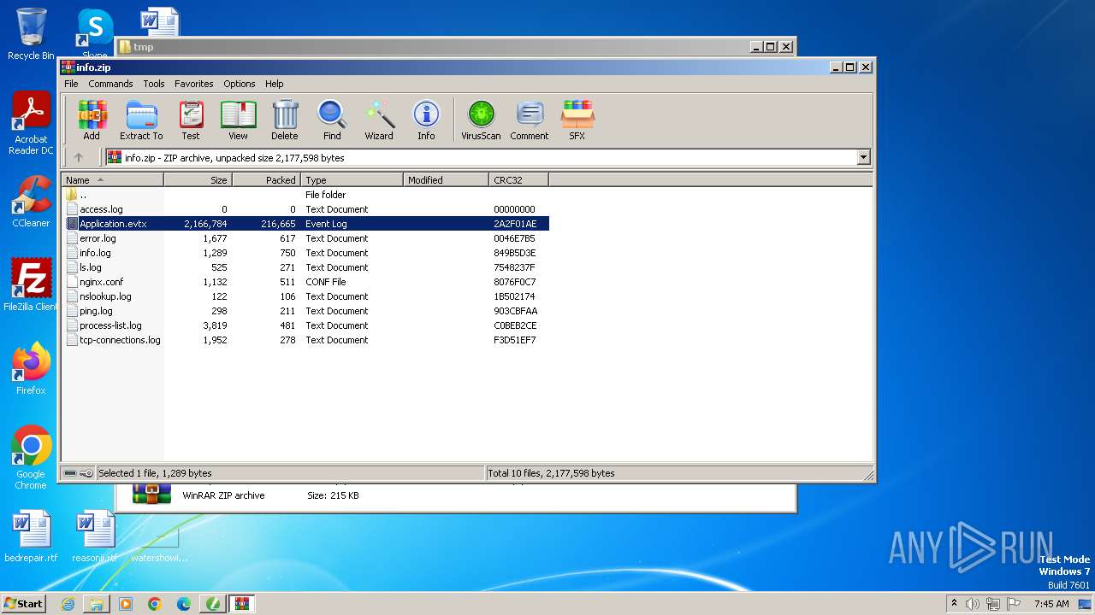Select ls.log file

tap(306, 267)
